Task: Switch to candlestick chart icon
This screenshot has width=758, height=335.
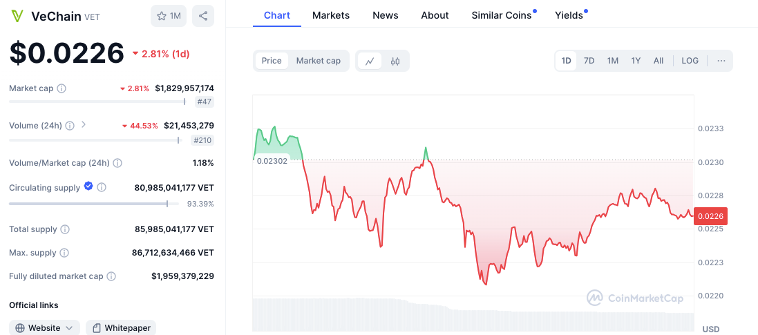Action: pos(395,61)
